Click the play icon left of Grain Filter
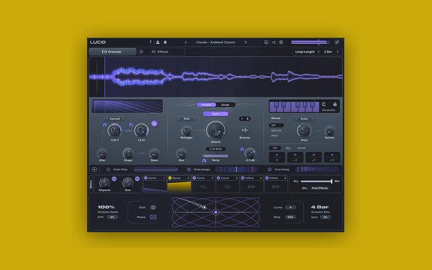This screenshot has height=270, width=432. coord(94,169)
